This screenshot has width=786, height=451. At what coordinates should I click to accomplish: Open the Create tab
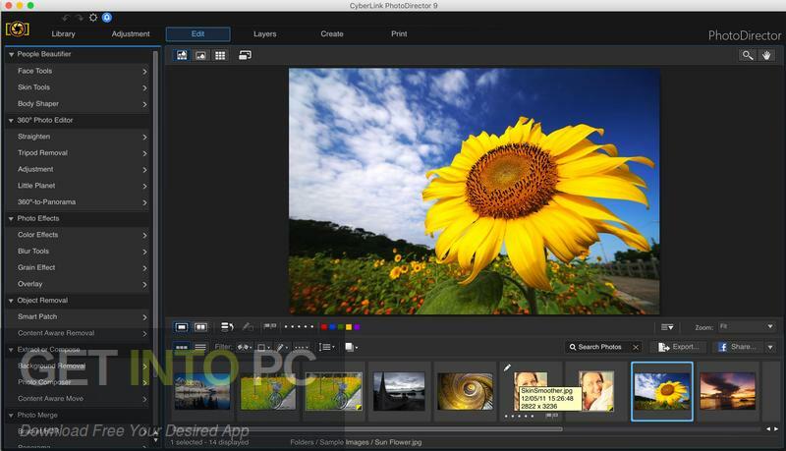click(332, 34)
